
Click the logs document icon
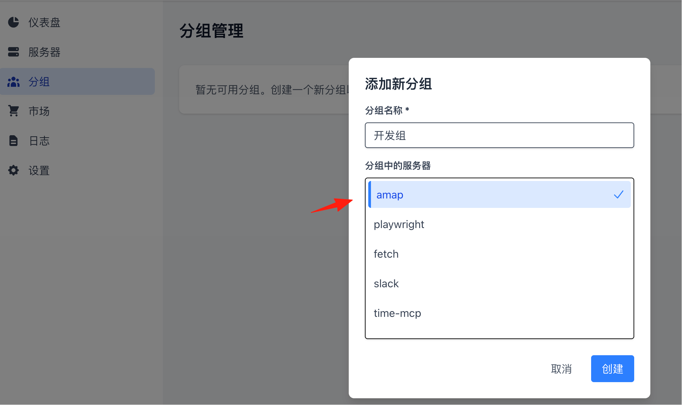[13, 141]
